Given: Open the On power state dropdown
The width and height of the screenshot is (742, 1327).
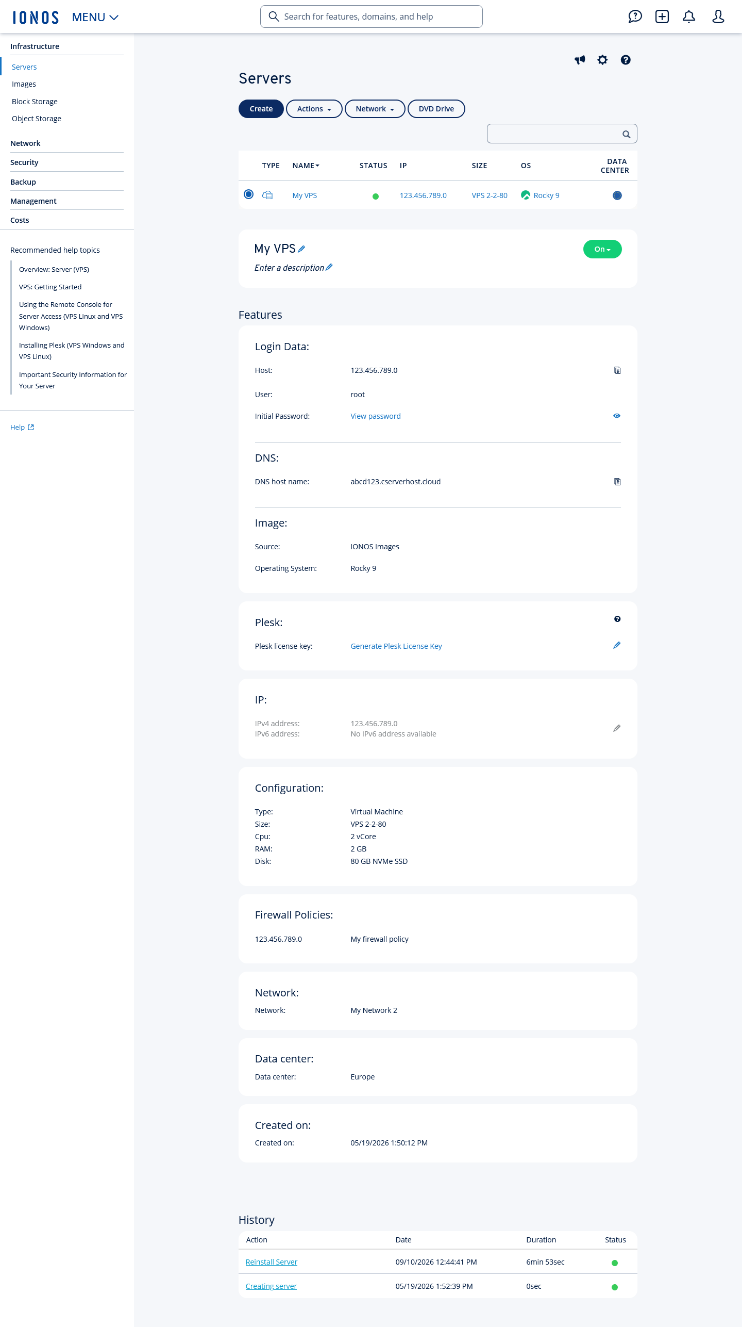Looking at the screenshot, I should [602, 249].
